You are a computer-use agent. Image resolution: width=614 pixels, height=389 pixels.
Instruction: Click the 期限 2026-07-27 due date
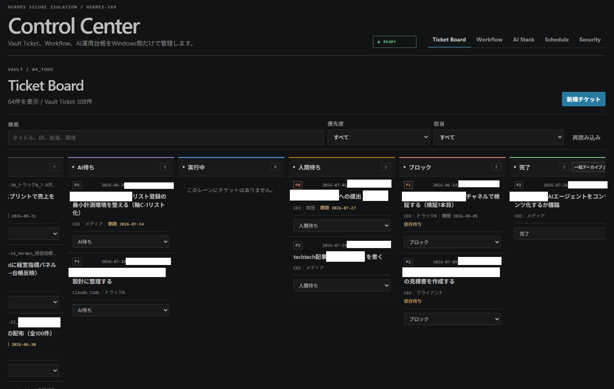tap(338, 208)
